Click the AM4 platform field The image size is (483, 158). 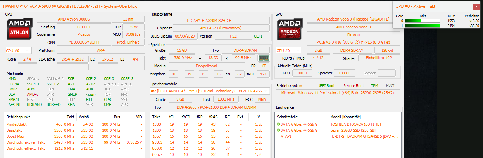pyautogui.click(x=101, y=50)
